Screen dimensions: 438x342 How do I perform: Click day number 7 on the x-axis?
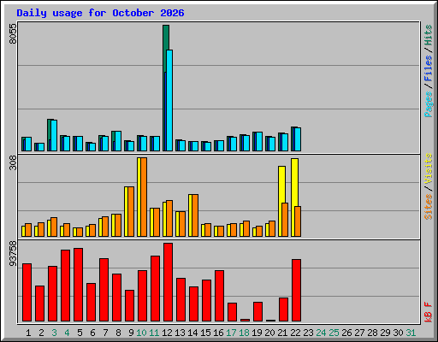tap(105, 333)
